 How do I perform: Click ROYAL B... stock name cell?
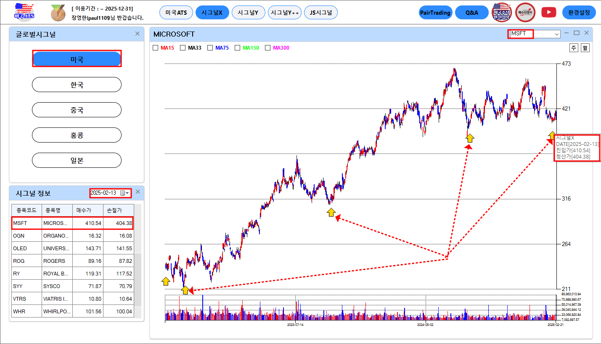[x=57, y=273]
